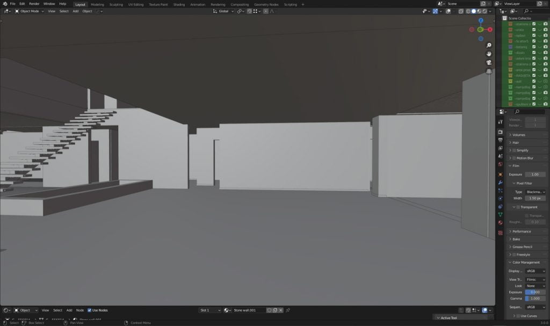Enable the Use Nodes checkbox

(89, 310)
